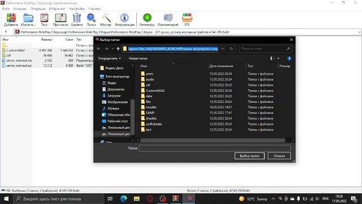Click the Удалить (Delete) trash icon
The width and height of the screenshot is (362, 204).
pyautogui.click(x=77, y=19)
